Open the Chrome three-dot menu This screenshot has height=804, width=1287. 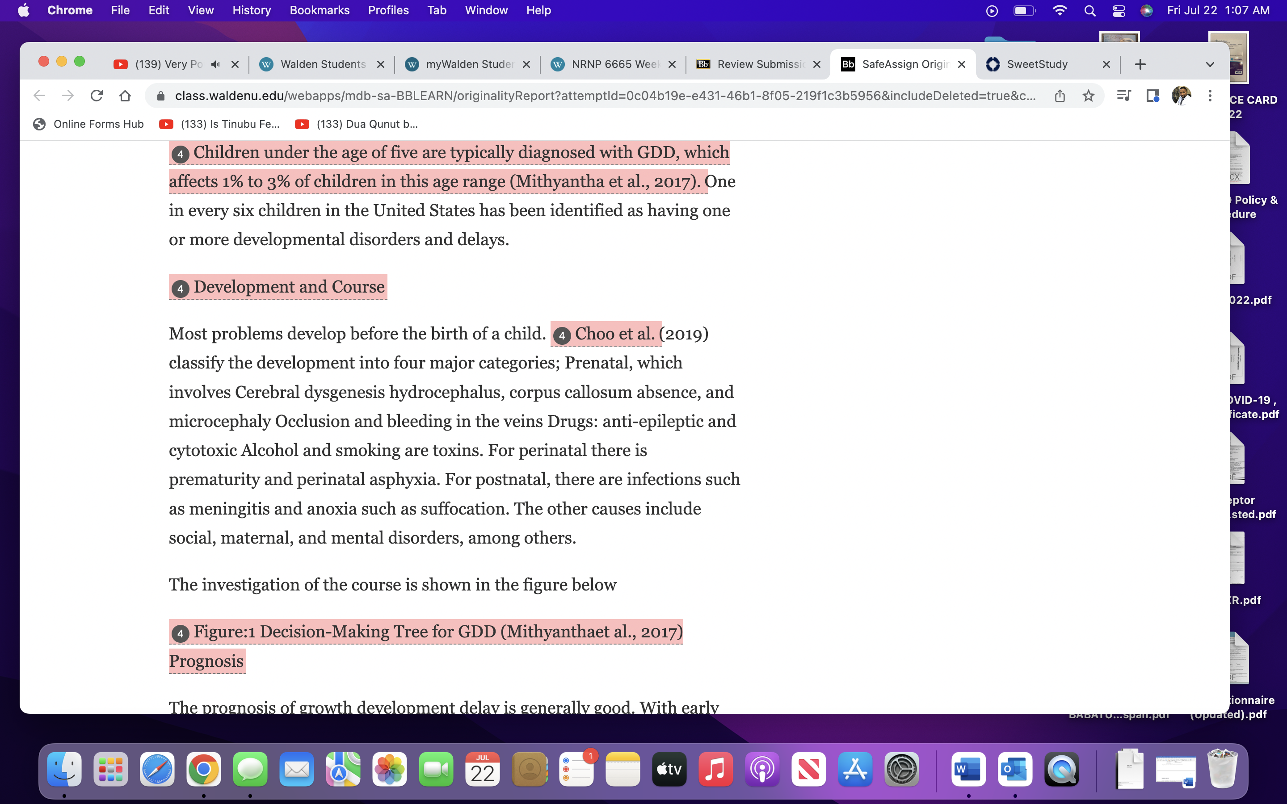click(1210, 96)
